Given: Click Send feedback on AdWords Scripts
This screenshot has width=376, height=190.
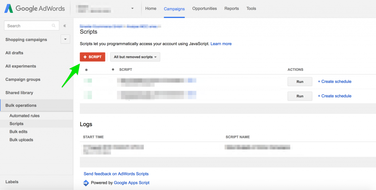Looking at the screenshot, I should coord(116,174).
